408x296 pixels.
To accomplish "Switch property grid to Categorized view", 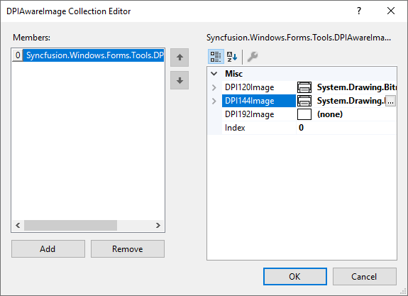I will (216, 57).
